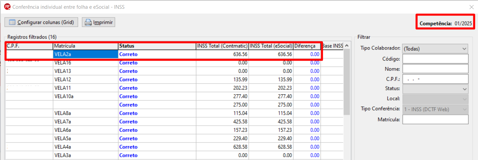This screenshot has height=160, width=478.
Task: Open the Tipo Conferência dropdown
Action: click(435, 109)
